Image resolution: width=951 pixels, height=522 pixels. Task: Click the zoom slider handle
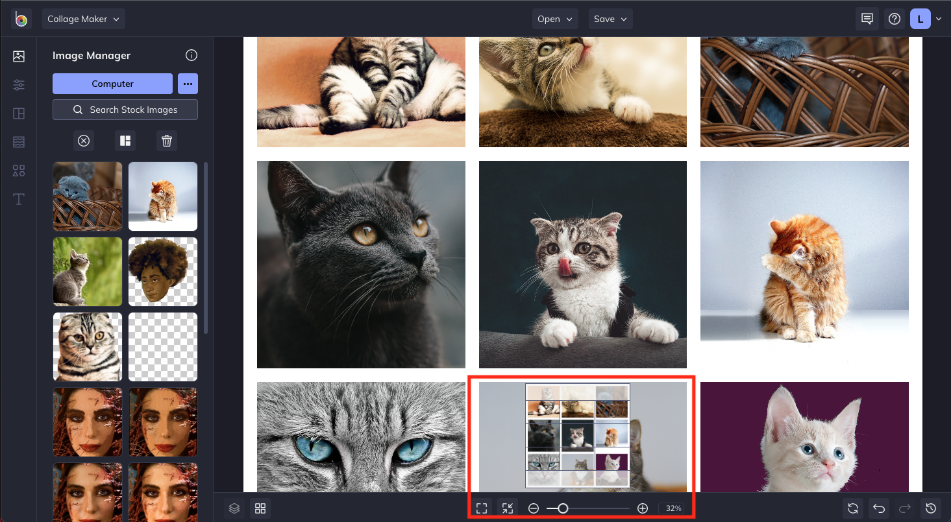point(563,508)
